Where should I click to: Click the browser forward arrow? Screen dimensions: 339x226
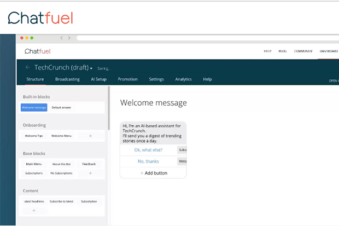(69, 38)
